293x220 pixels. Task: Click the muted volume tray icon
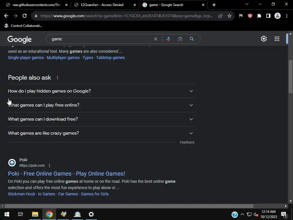point(256,214)
